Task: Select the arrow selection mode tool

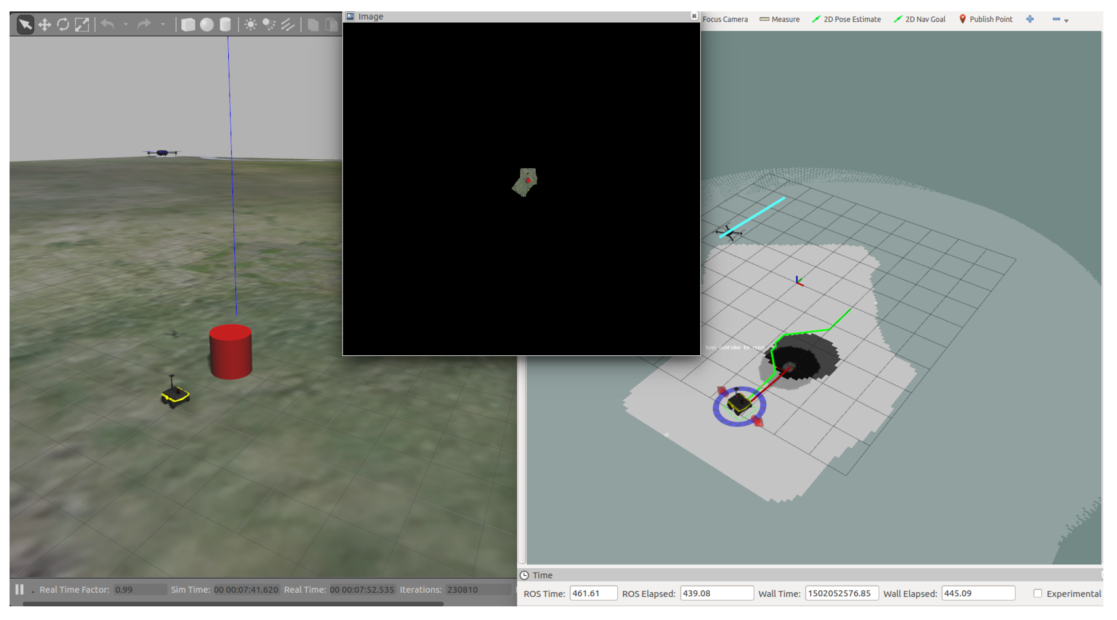Action: coord(25,24)
